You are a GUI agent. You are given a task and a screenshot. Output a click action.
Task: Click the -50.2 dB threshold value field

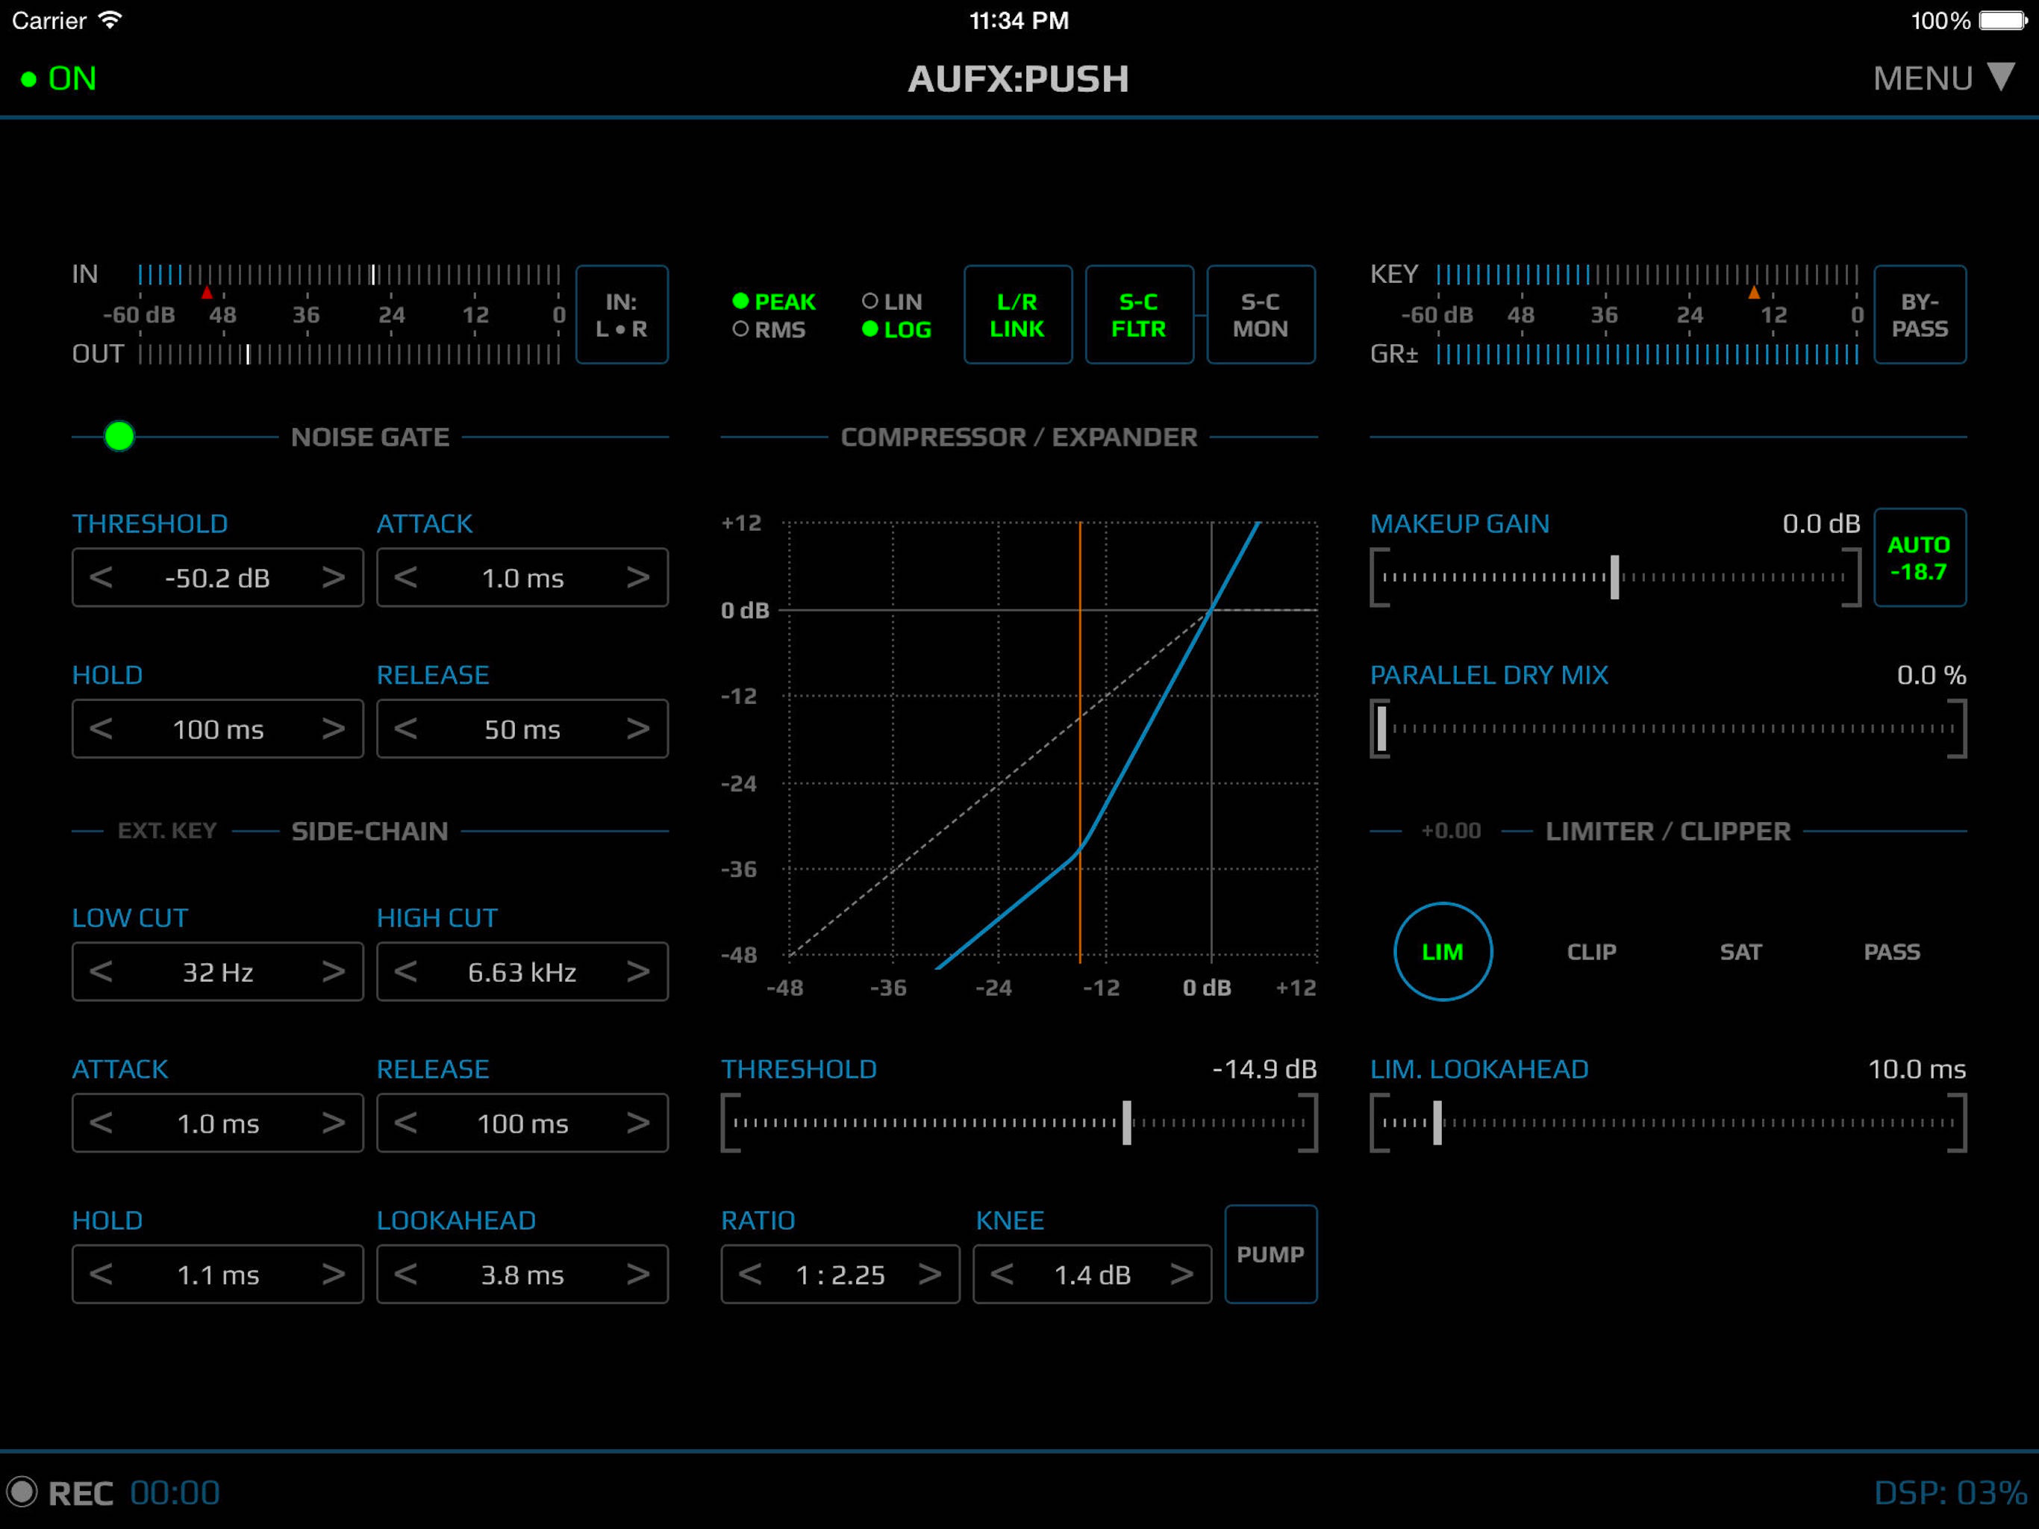pos(217,577)
